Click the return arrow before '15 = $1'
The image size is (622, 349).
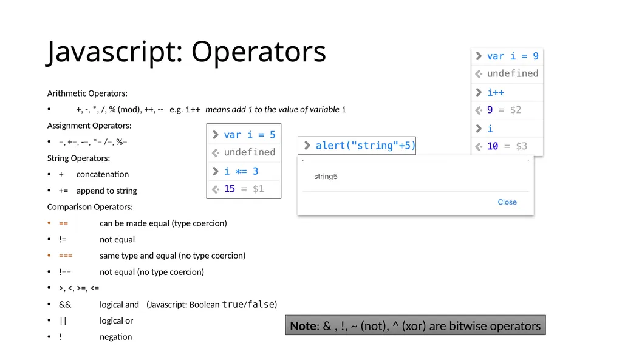216,189
